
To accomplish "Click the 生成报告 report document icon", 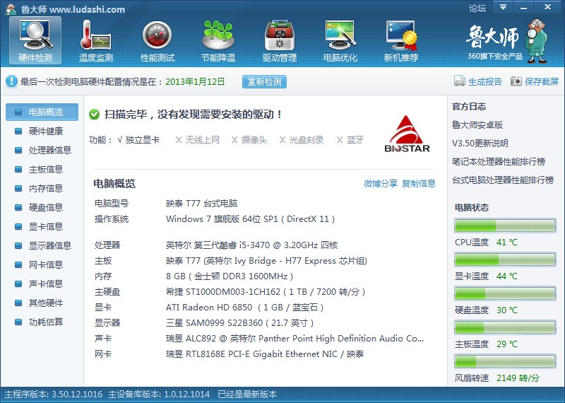I will (460, 81).
